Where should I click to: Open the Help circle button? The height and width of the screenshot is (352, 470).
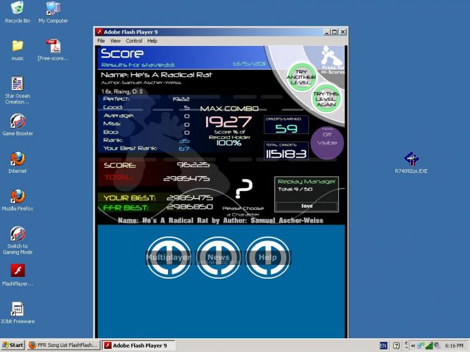click(268, 257)
